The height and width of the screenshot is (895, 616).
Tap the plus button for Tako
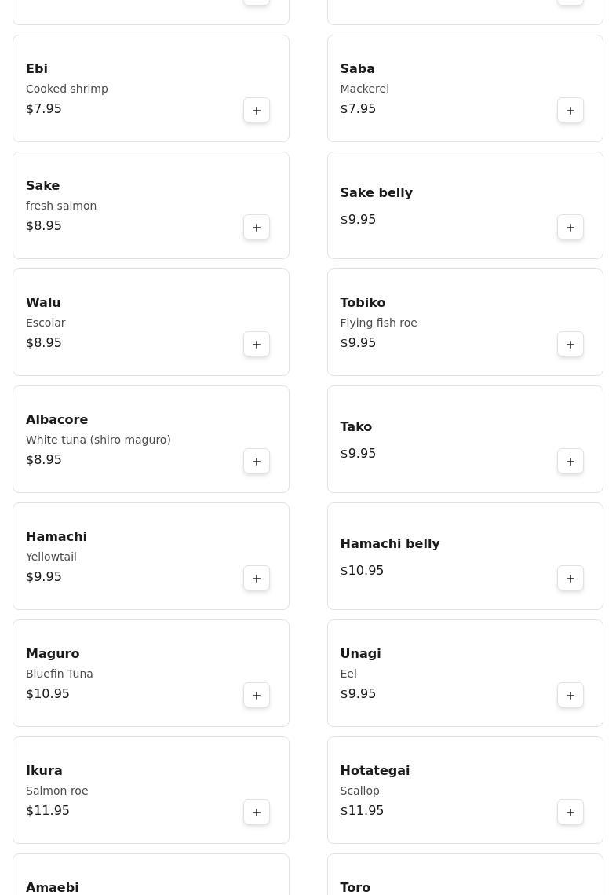(x=570, y=462)
